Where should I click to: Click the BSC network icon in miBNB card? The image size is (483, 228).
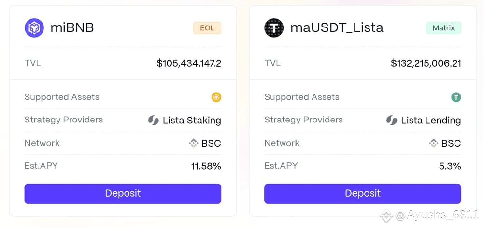[194, 143]
